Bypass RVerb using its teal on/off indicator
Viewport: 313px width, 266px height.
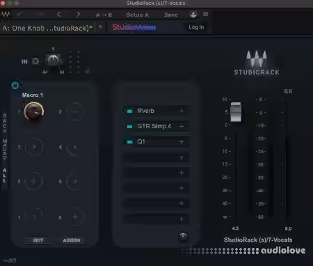pyautogui.click(x=130, y=111)
